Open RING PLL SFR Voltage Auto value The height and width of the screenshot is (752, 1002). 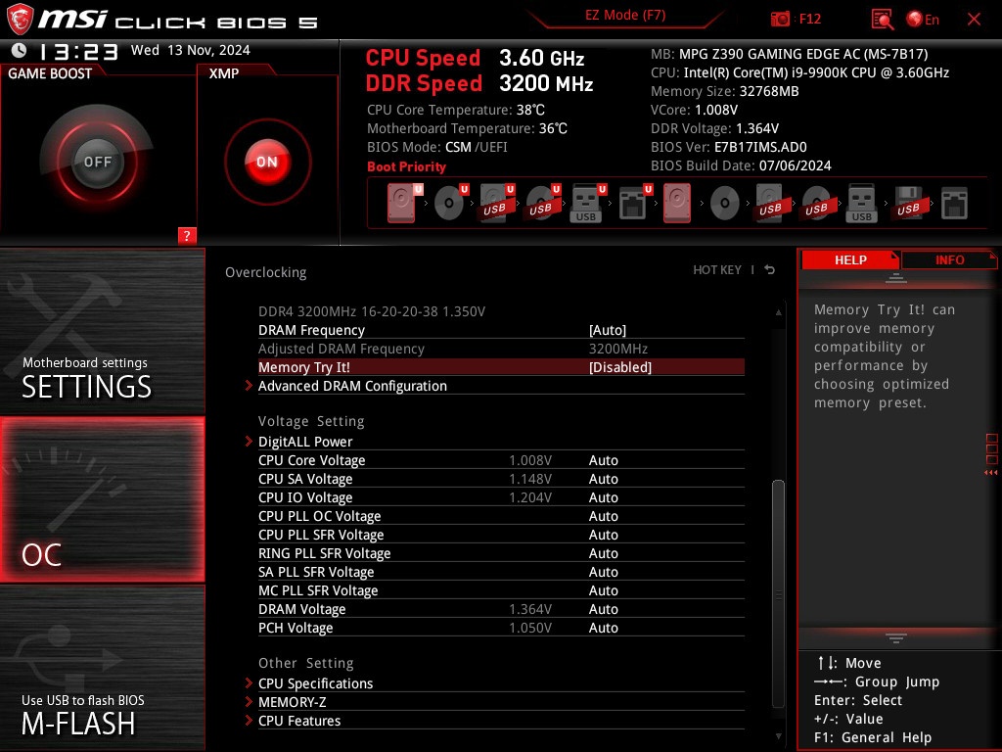point(603,553)
